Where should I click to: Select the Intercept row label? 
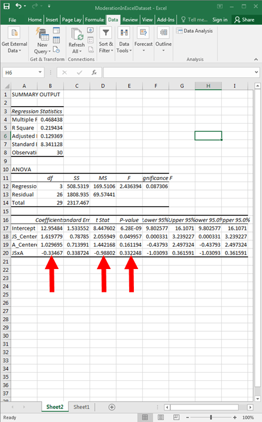[24, 228]
